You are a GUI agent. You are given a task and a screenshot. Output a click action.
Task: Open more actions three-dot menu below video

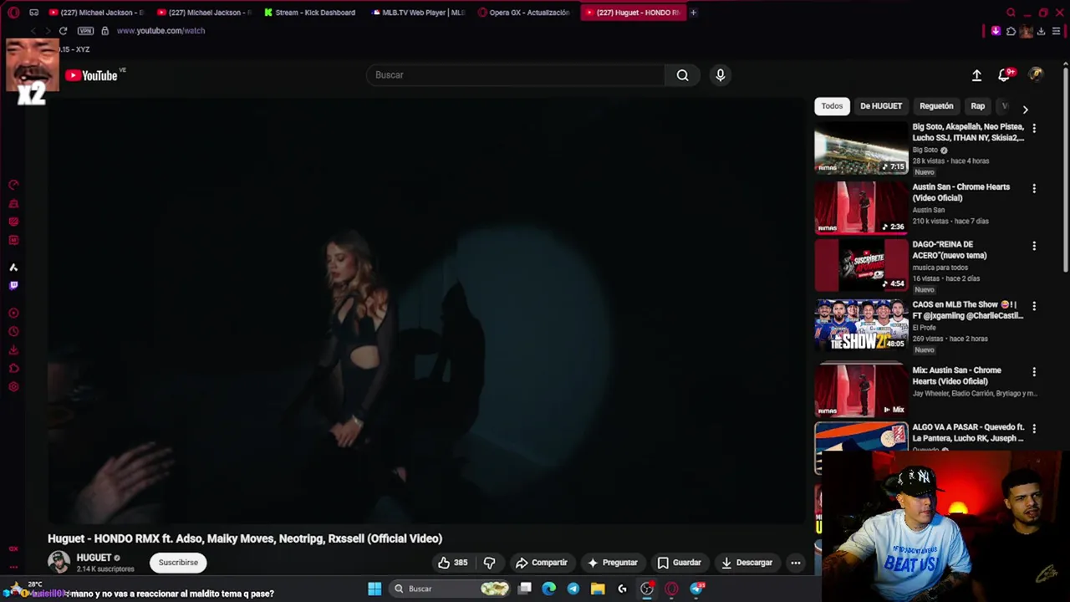[x=796, y=563]
